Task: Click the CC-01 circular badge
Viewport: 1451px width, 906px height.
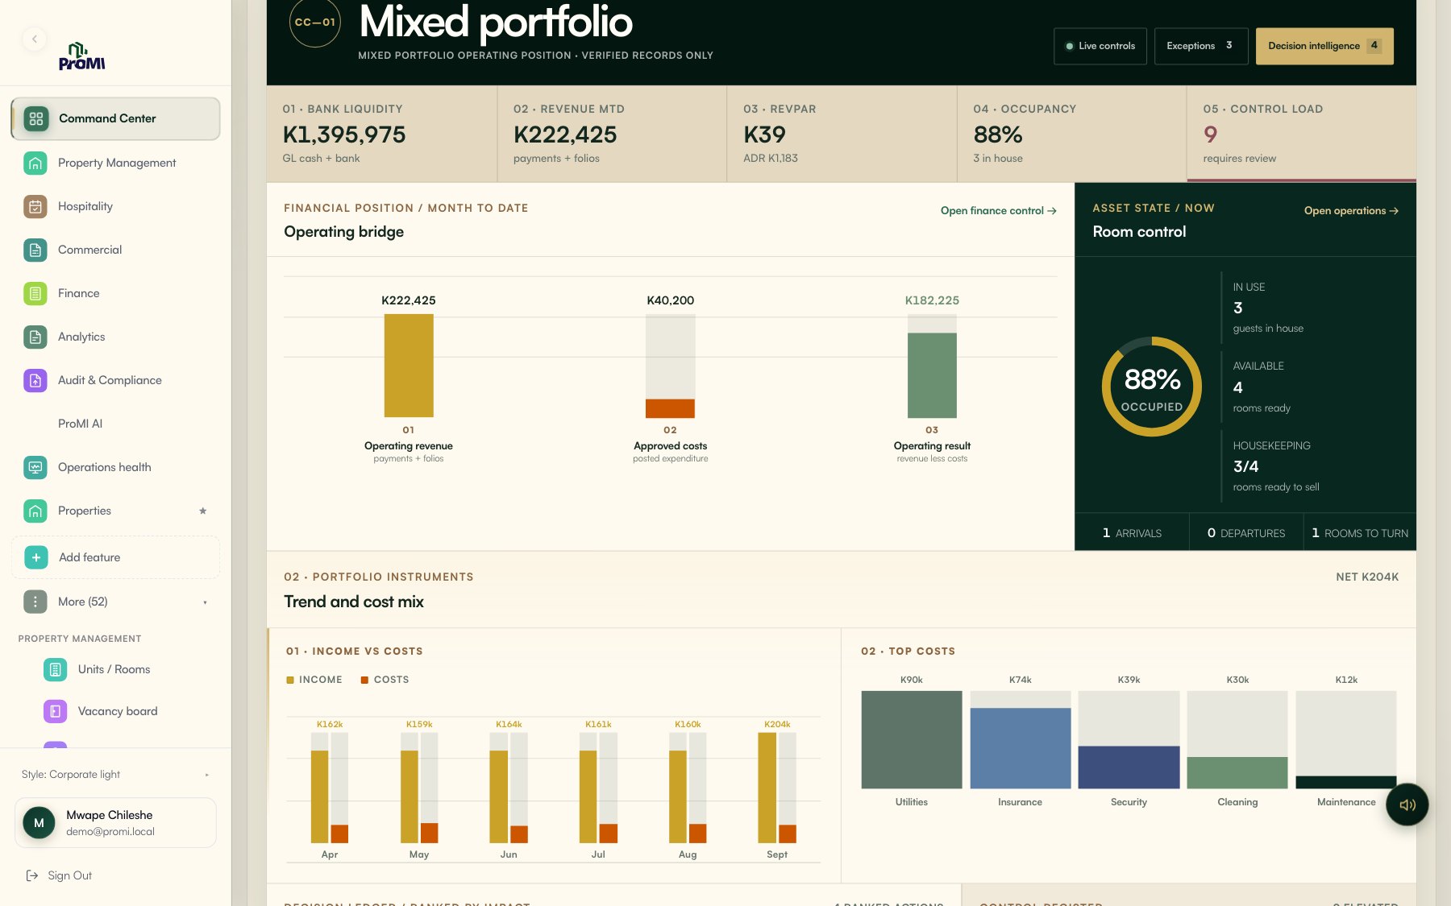Action: [315, 22]
